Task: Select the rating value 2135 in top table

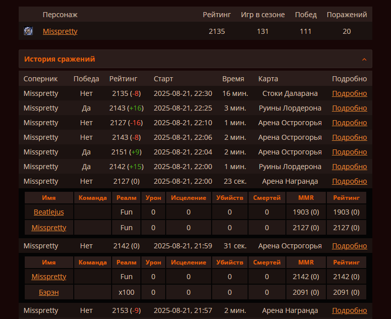Action: click(x=217, y=31)
